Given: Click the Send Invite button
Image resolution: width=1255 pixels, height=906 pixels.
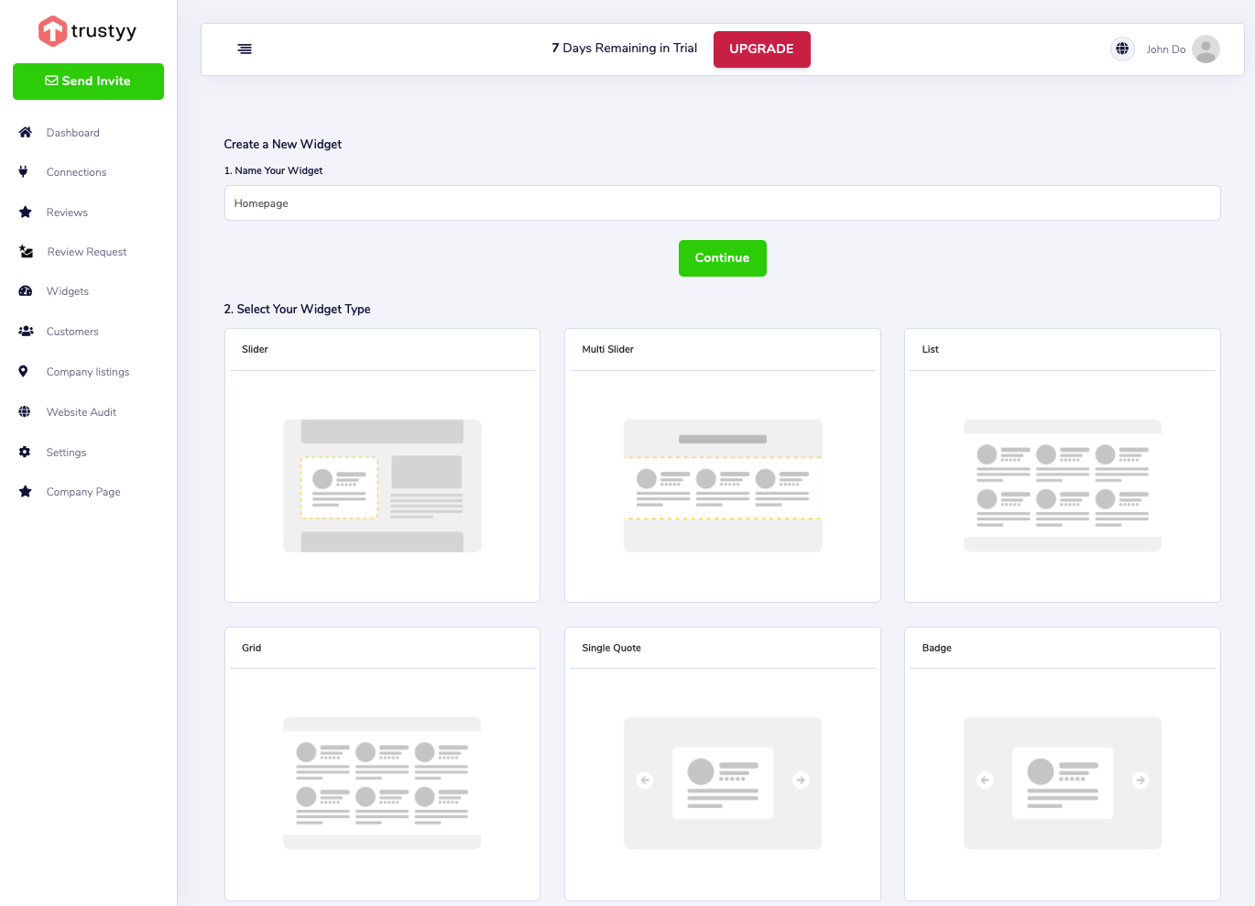Looking at the screenshot, I should [x=88, y=82].
